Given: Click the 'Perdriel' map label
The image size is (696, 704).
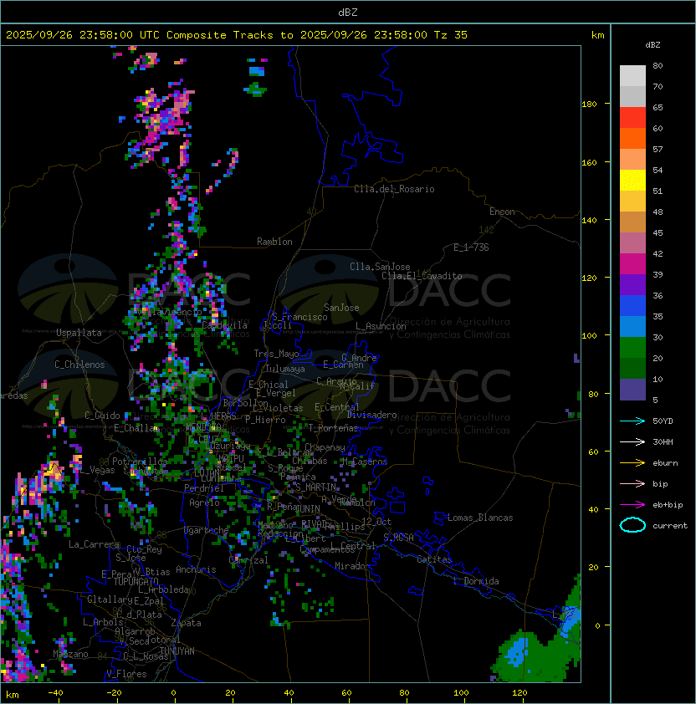Looking at the screenshot, I should click(x=204, y=488).
